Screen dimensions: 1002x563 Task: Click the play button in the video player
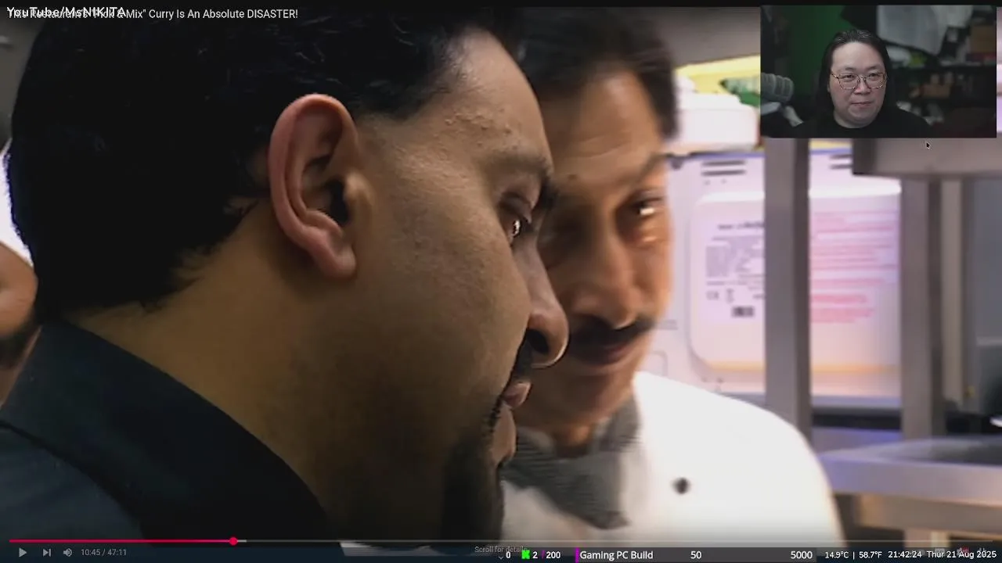coord(22,553)
